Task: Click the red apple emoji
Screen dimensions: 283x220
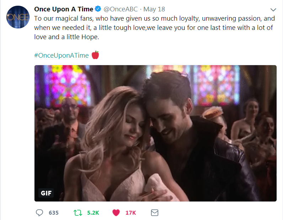Action: coord(95,55)
